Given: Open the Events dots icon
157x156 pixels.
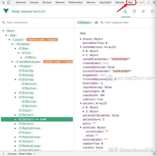Looking at the screenshot, I should click(143, 11).
